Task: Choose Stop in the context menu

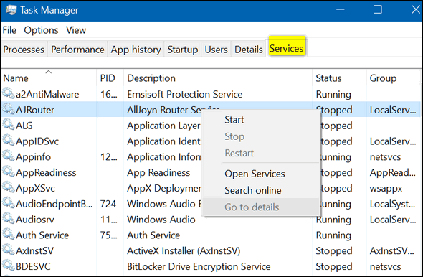Action: pyautogui.click(x=260, y=136)
